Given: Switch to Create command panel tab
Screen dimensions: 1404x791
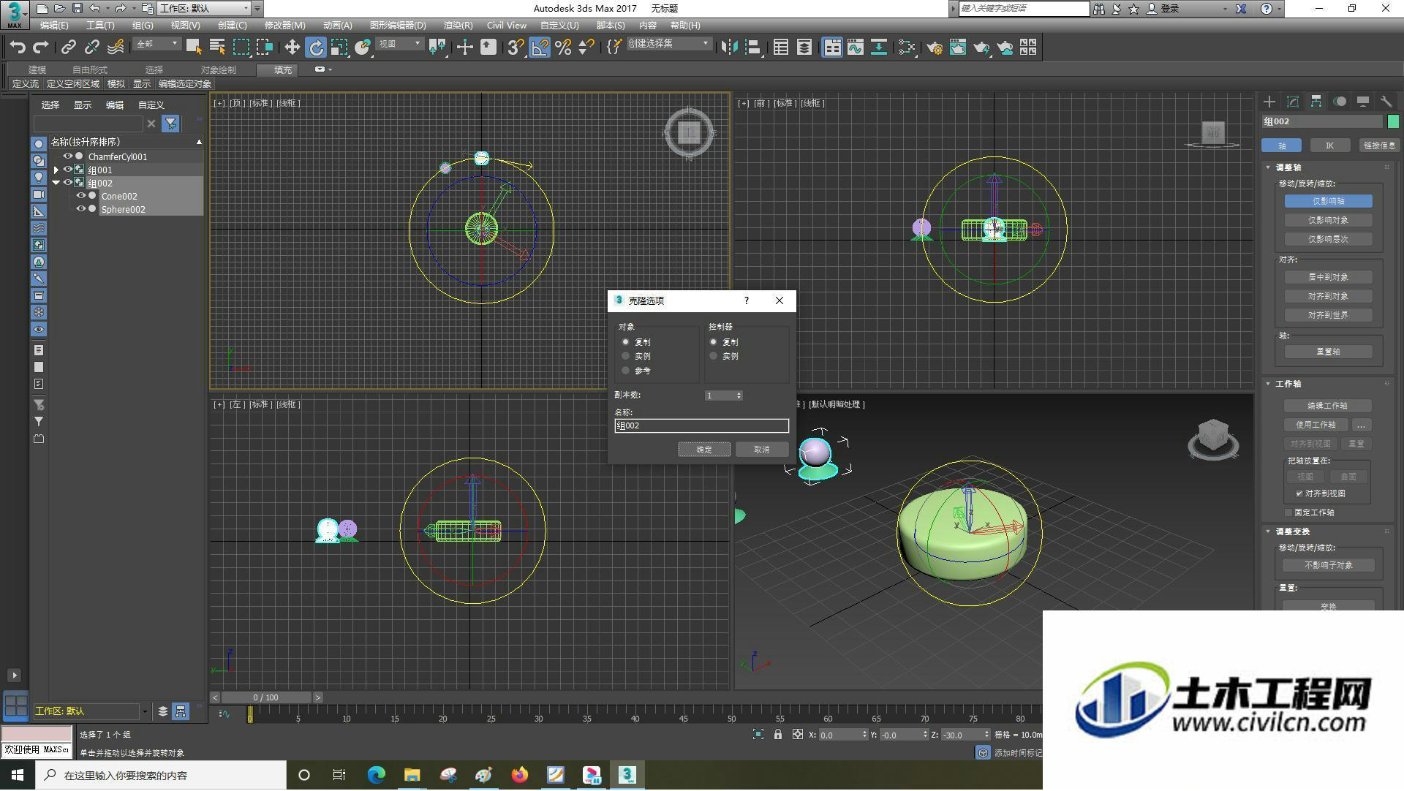Looking at the screenshot, I should [1269, 102].
